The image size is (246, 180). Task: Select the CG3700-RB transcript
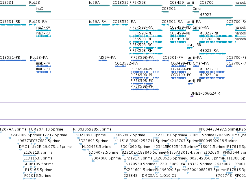point(216,42)
